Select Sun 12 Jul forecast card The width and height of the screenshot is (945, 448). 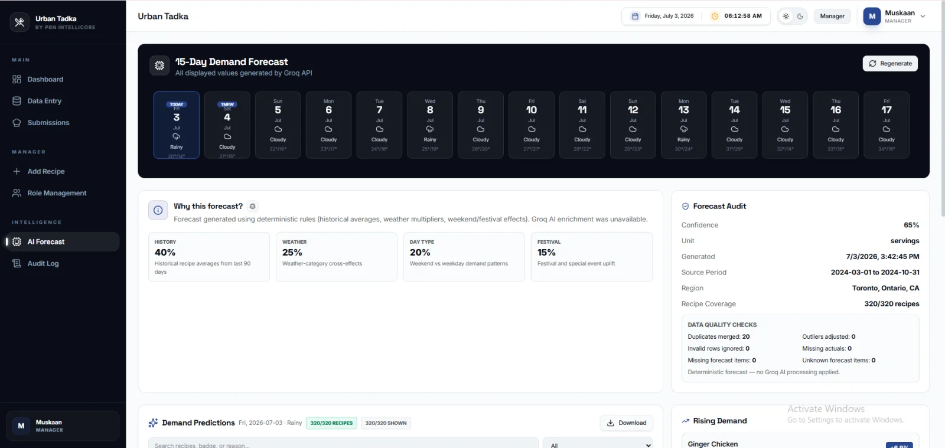click(633, 125)
